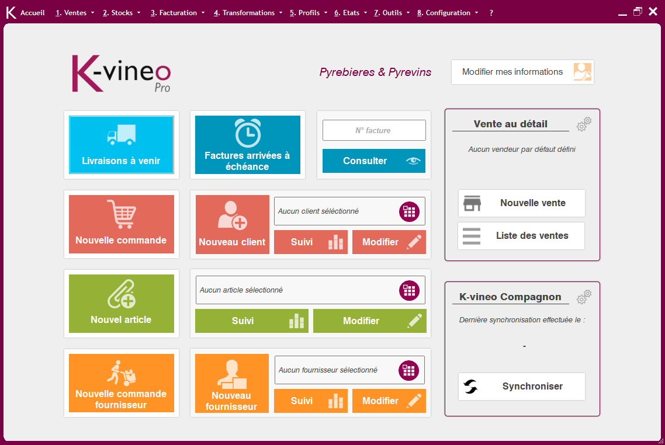Click the Synchroniser button
Viewport: 665px width, 445px height.
click(x=522, y=387)
